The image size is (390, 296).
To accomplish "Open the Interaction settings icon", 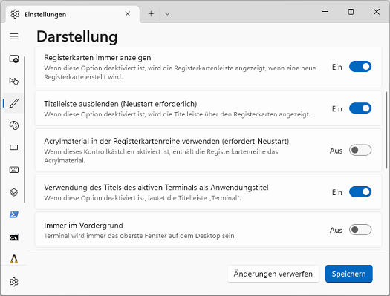I will 14,81.
